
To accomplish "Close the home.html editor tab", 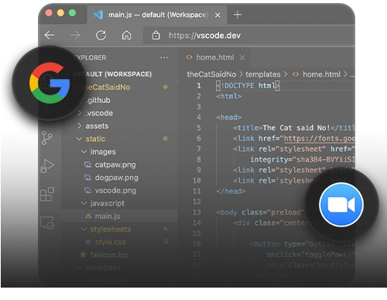I will [242, 57].
